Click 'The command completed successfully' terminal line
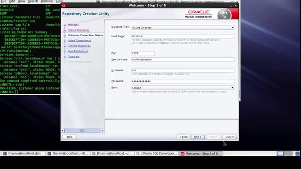Image resolution: width=301 pixels, height=169 pixels. (x=30, y=81)
